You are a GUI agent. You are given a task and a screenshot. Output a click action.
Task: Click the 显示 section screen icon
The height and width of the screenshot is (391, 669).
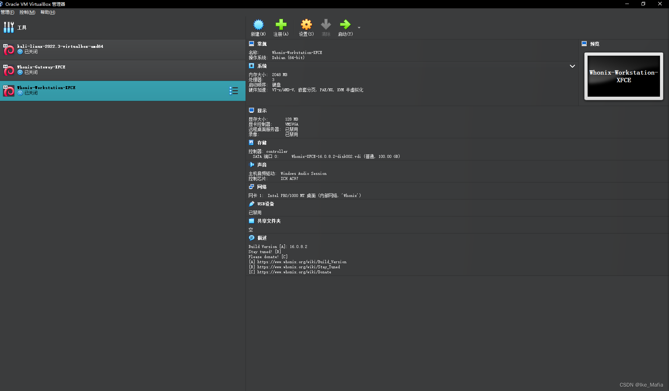(251, 110)
